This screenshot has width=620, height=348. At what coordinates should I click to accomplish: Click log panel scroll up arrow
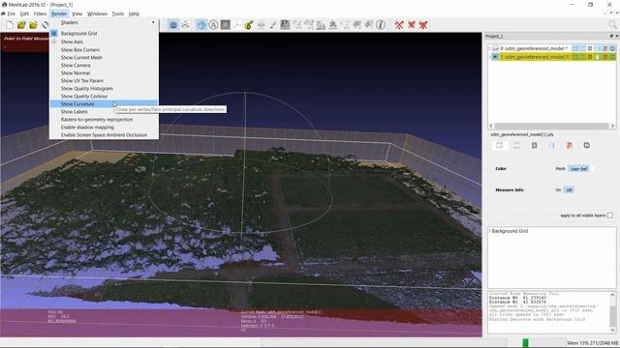tap(612, 295)
